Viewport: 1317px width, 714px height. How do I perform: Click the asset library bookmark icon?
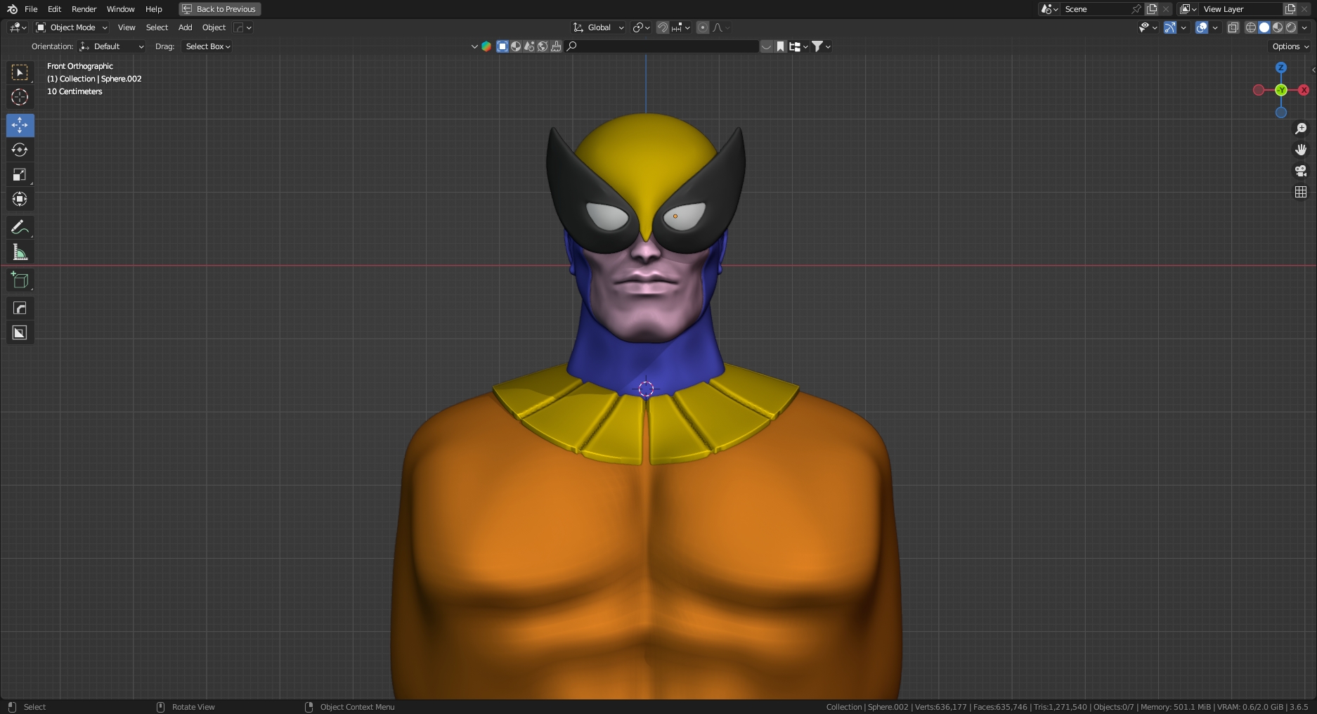pos(780,46)
